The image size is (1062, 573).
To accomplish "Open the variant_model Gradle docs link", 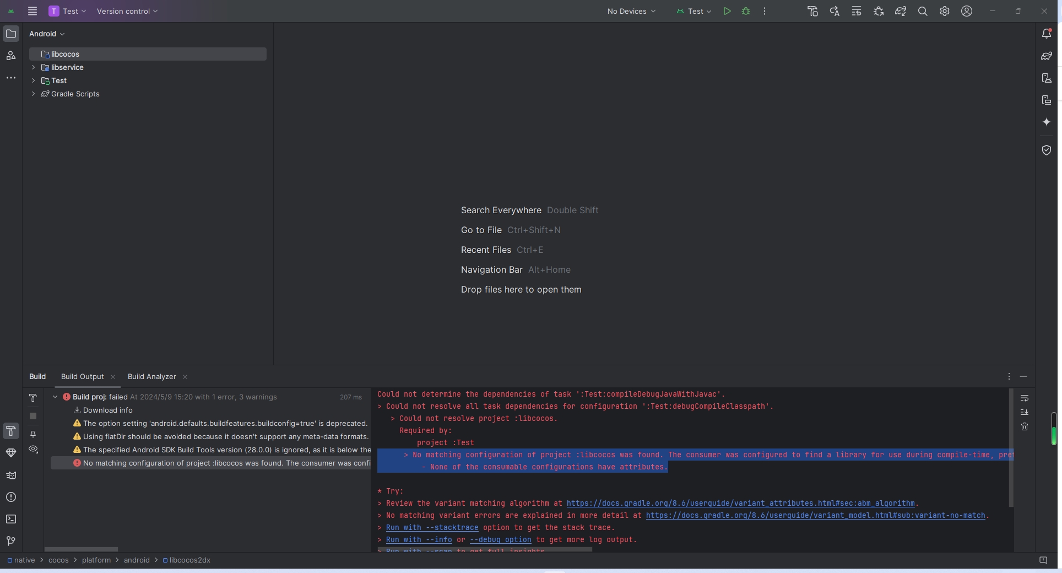I will (815, 516).
